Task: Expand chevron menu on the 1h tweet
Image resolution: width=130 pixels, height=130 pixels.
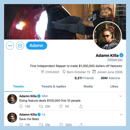Action: click(121, 114)
